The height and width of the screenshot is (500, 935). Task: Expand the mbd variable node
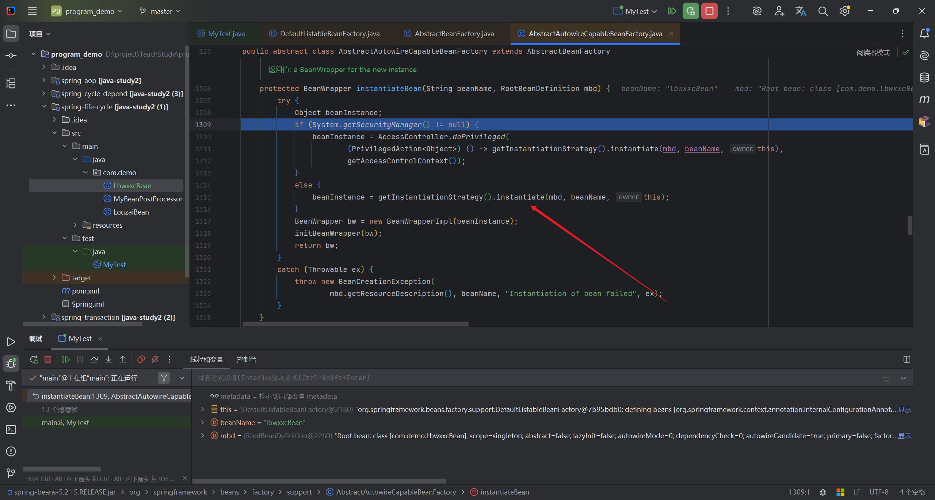[203, 436]
